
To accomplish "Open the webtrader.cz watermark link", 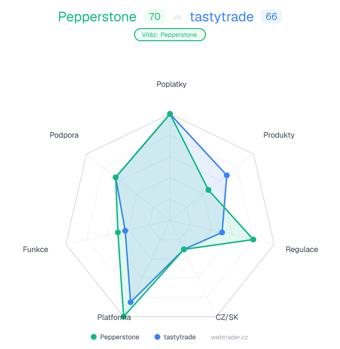I will coord(229,337).
